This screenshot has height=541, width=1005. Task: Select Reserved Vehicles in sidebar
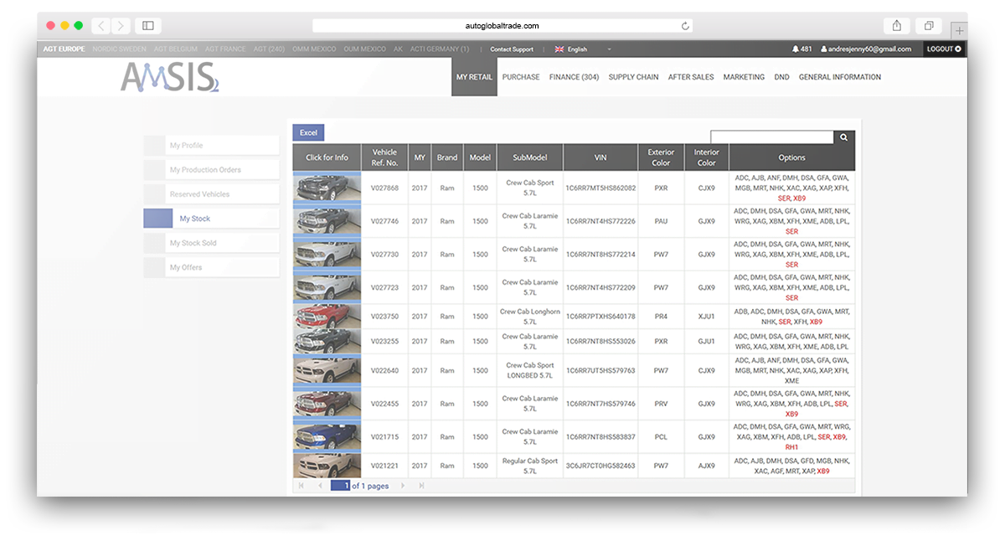[211, 194]
